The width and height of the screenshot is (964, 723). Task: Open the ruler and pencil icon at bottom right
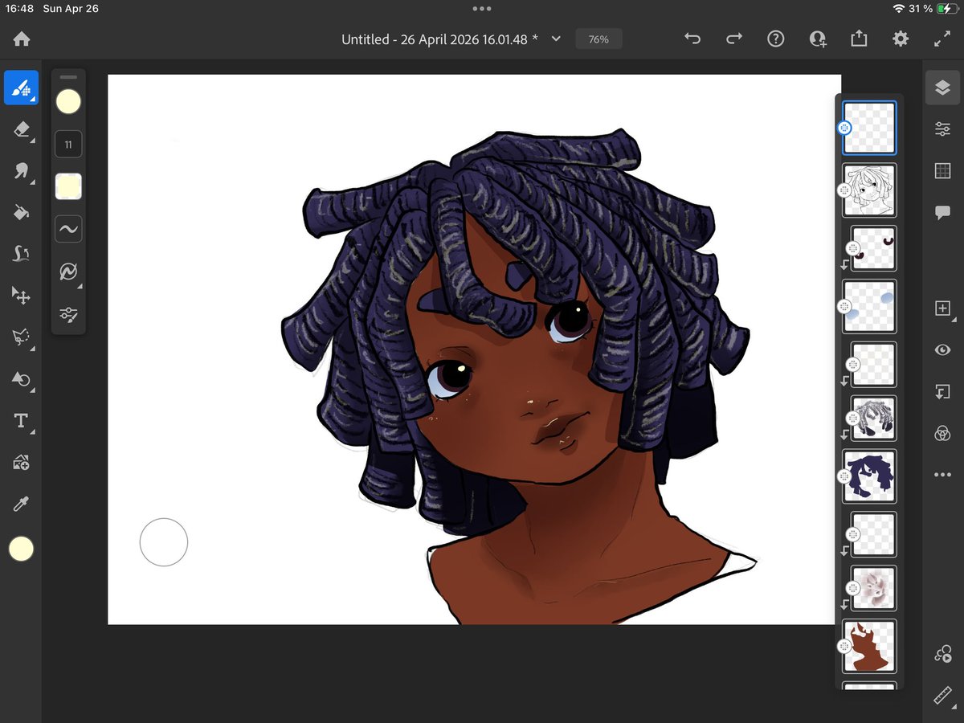point(942,696)
